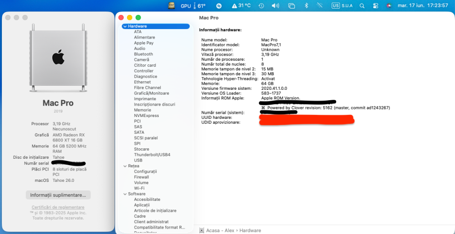Open the Stage Manager windows icon
Viewport: 455px width, 234px height.
point(292,5)
